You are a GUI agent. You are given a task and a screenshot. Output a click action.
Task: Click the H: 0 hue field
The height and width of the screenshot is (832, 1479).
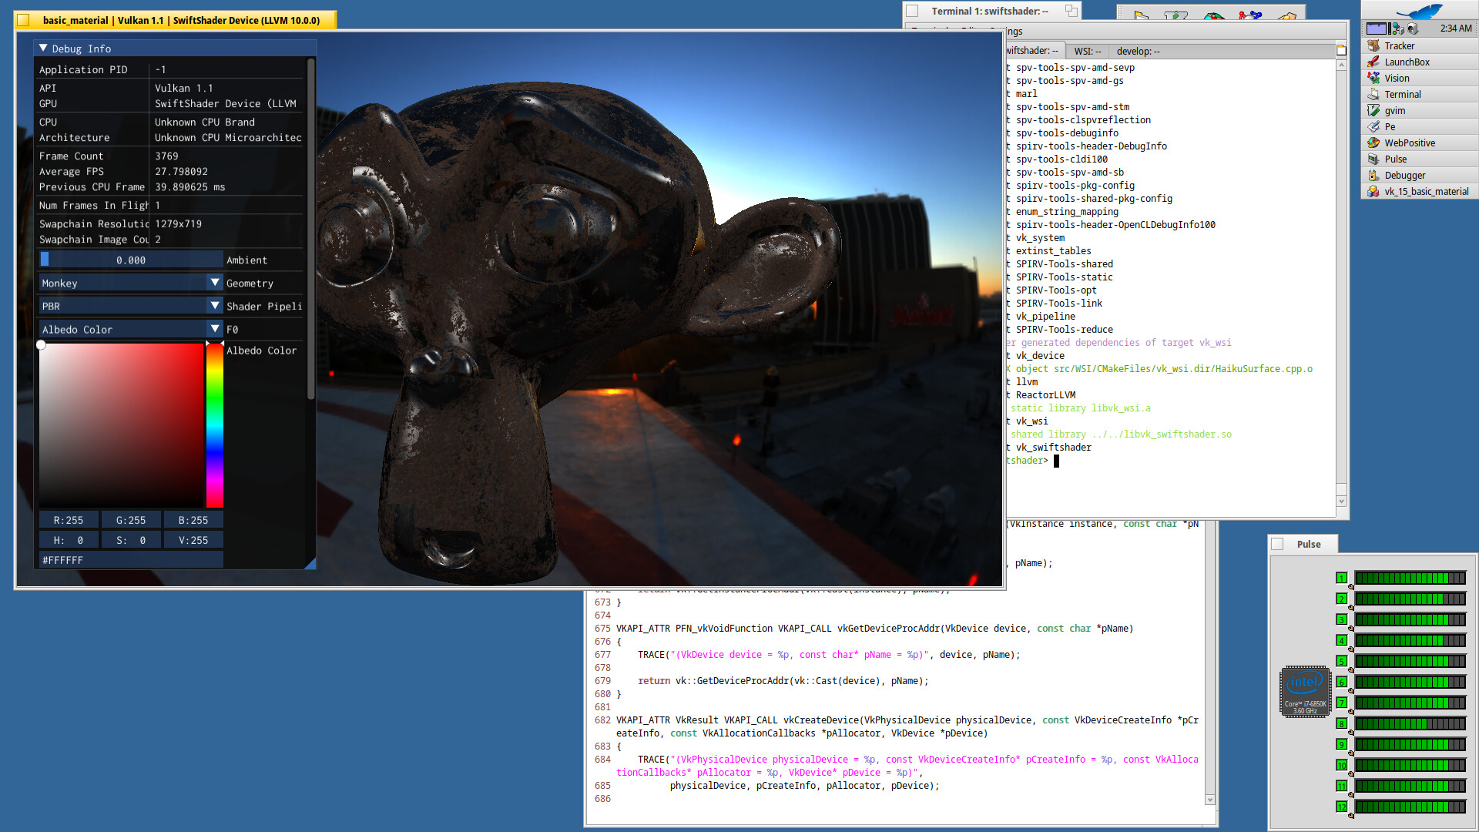tap(69, 540)
